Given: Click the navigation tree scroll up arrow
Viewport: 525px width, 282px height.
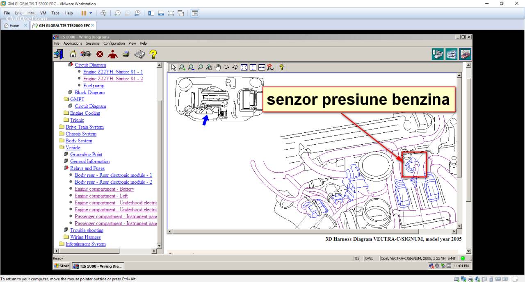Looking at the screenshot, I should [x=160, y=65].
